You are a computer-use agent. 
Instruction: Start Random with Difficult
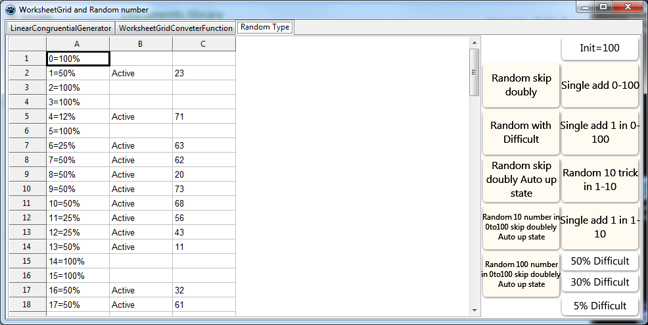[521, 132]
